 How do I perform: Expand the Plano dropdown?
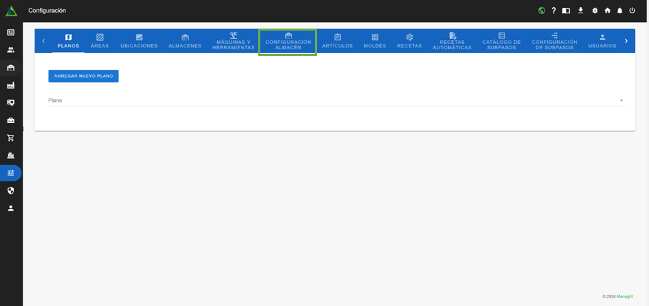click(621, 100)
